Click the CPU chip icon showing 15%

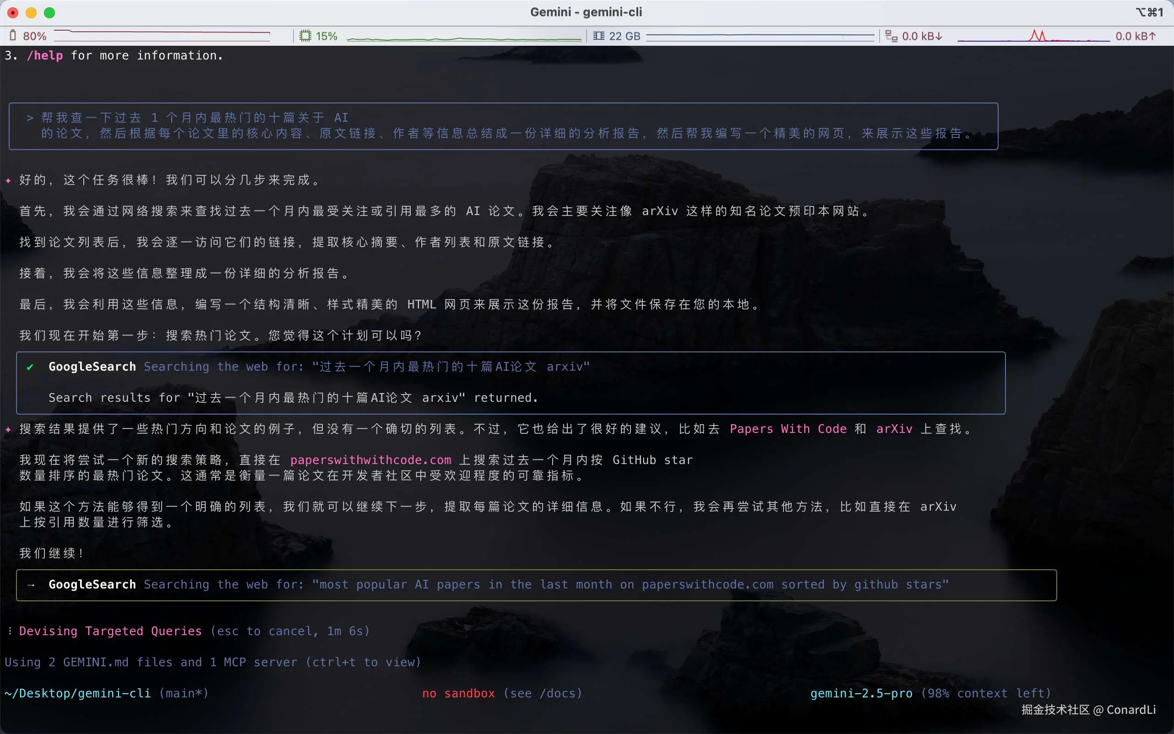click(x=305, y=36)
